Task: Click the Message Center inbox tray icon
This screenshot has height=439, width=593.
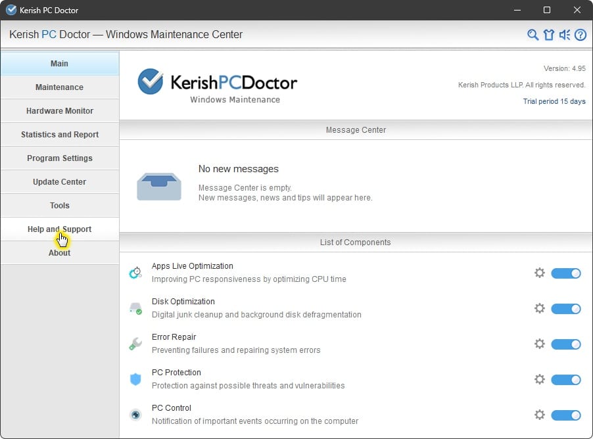Action: tap(159, 187)
